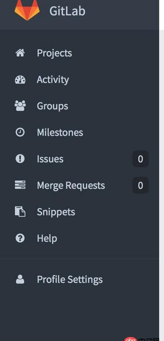
Task: Click the GitLab title text
Action: click(x=68, y=11)
